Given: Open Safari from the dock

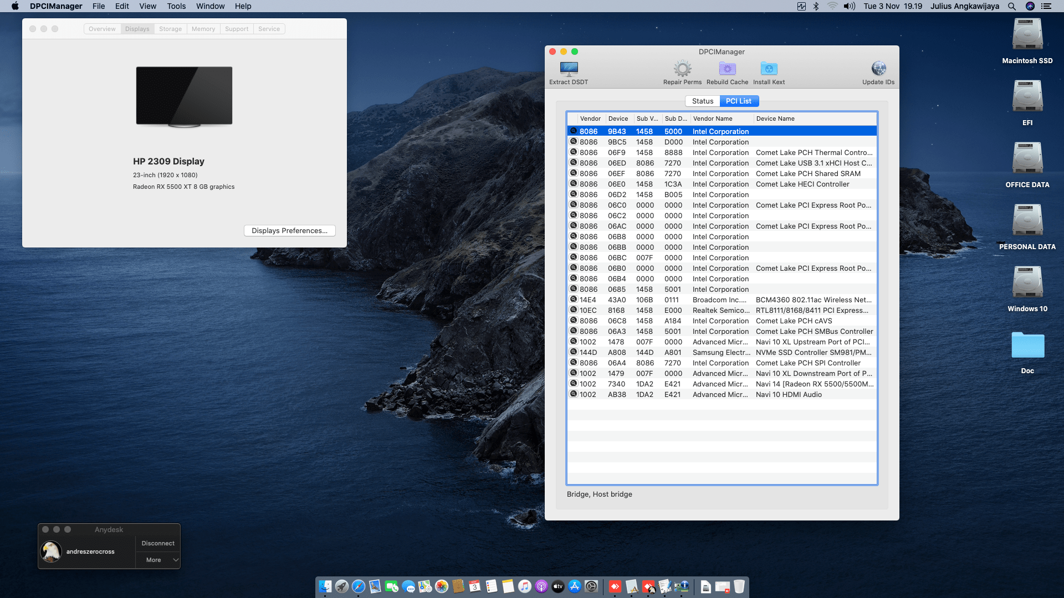Looking at the screenshot, I should [359, 586].
